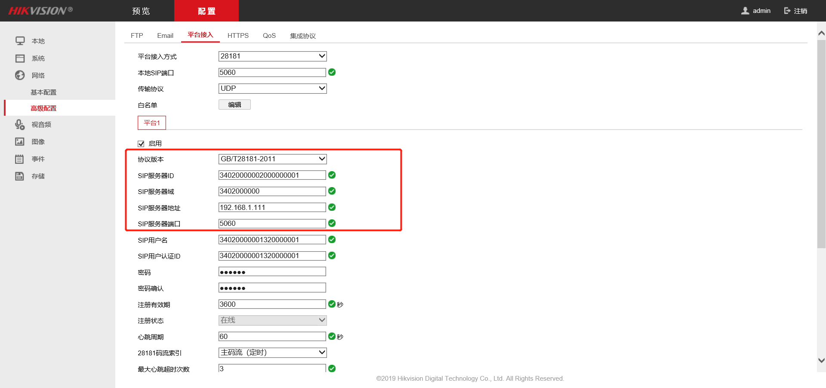Open the 传输协议 UDP dropdown
The width and height of the screenshot is (826, 388).
[273, 89]
